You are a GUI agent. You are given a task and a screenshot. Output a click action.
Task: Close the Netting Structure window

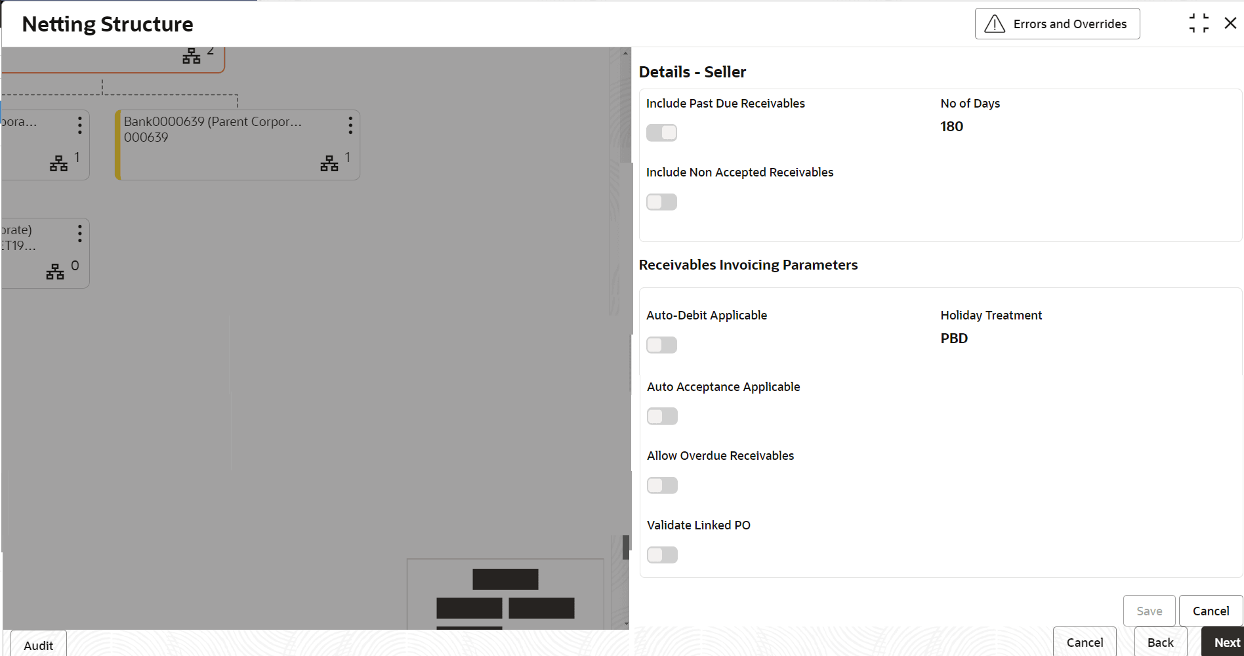click(1230, 24)
